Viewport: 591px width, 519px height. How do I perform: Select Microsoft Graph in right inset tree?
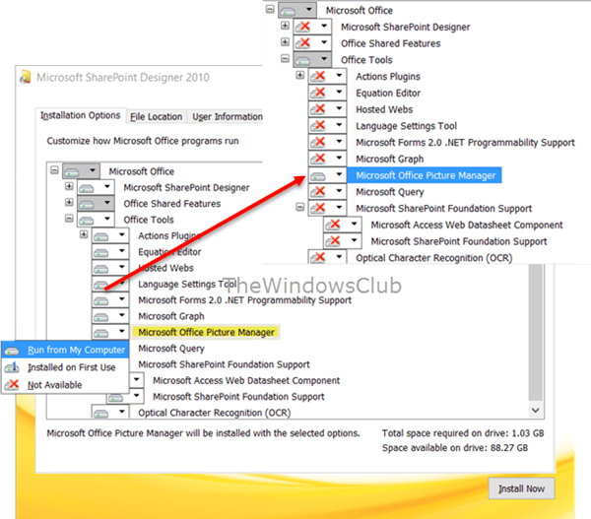pos(390,159)
